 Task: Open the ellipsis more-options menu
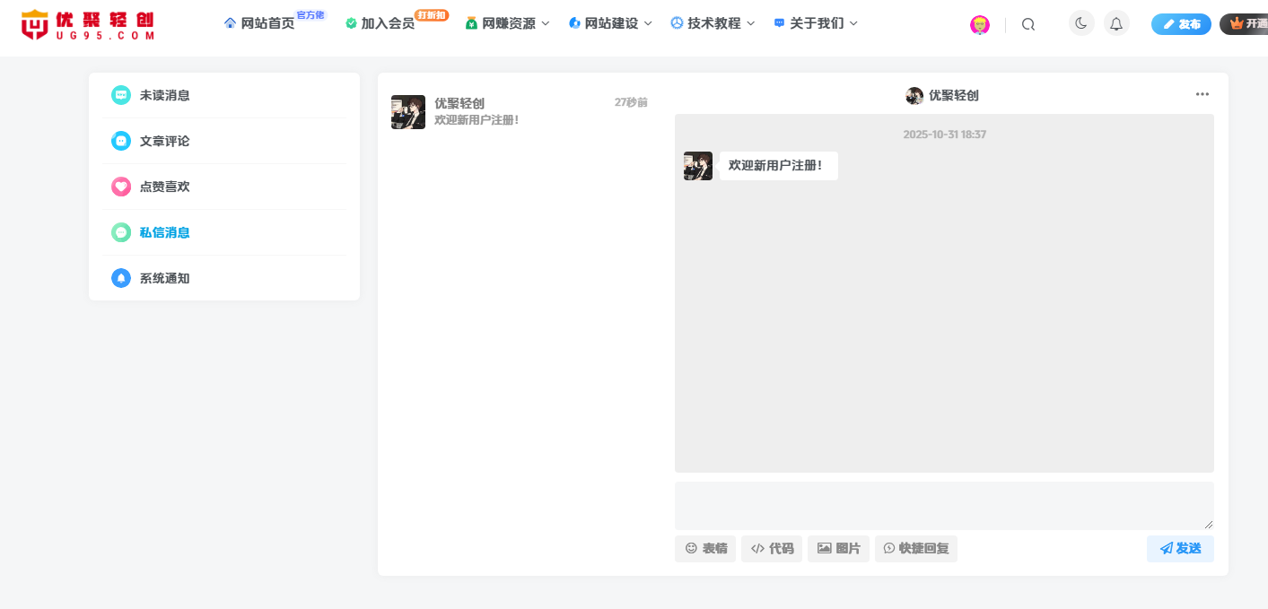coord(1202,93)
